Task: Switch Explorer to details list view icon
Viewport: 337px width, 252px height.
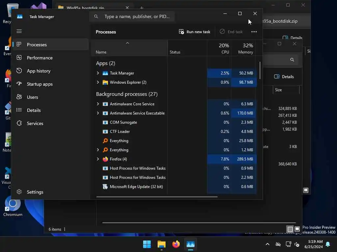Action: [290, 229]
